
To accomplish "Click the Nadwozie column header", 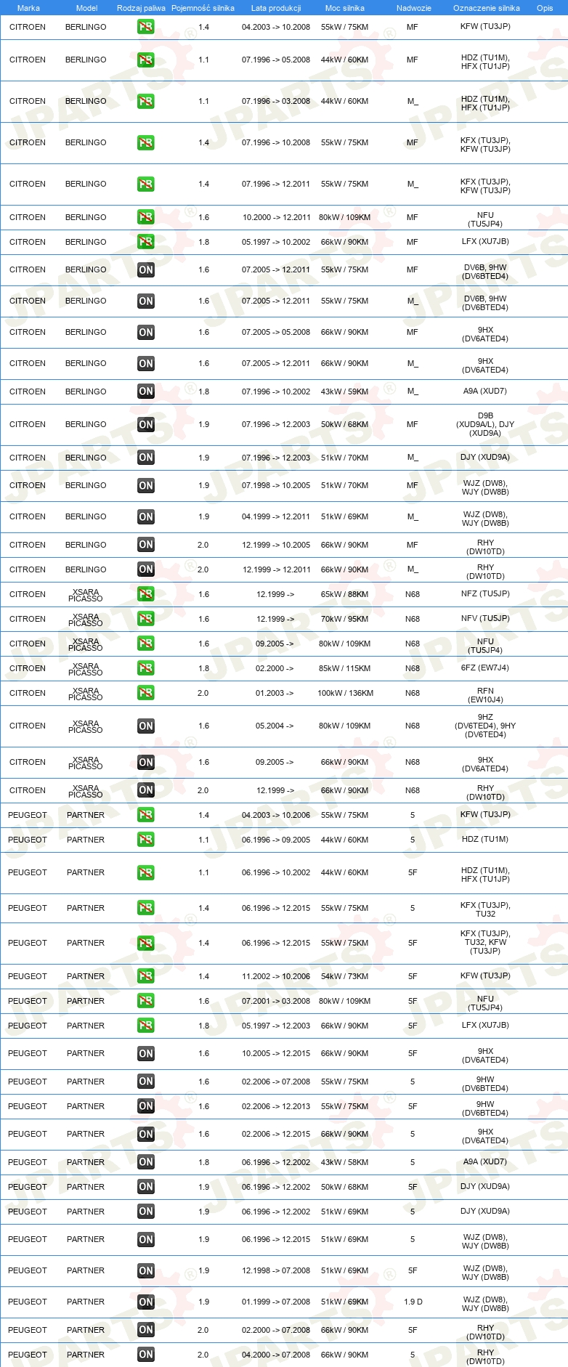I will tap(414, 8).
